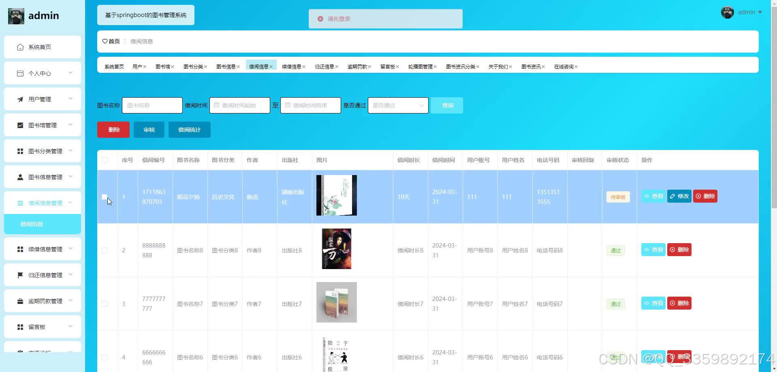Click the 图书名称 search input field

[x=152, y=105]
